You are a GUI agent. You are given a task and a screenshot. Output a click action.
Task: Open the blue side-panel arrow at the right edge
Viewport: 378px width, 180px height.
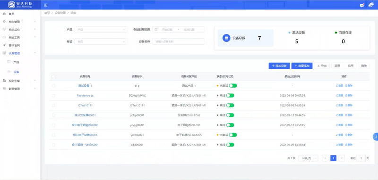pyautogui.click(x=376, y=137)
